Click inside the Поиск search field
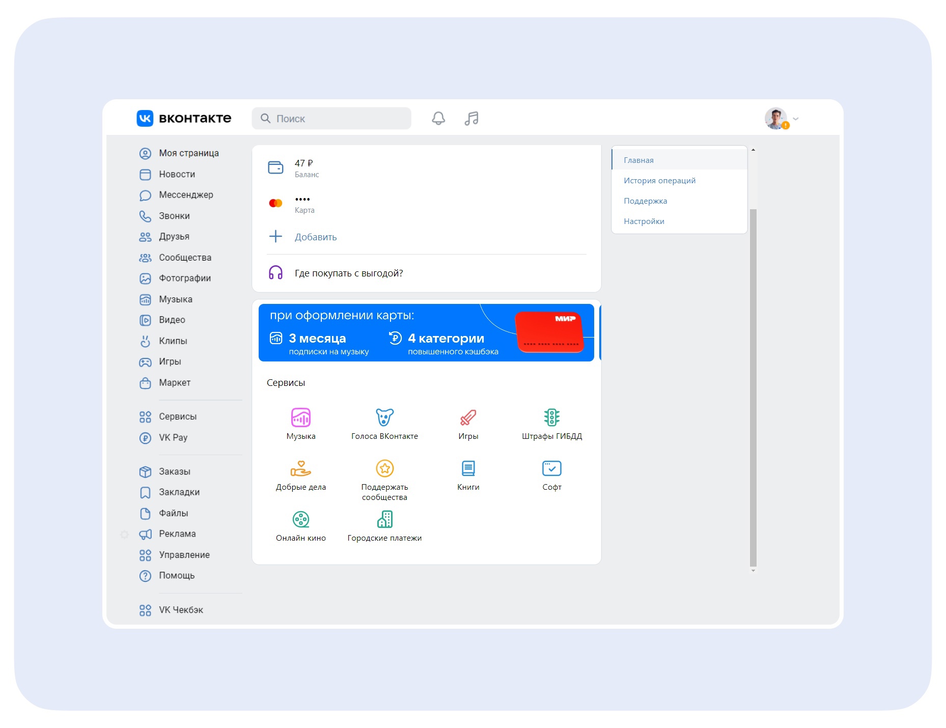Viewport: 946px width, 728px height. (331, 118)
